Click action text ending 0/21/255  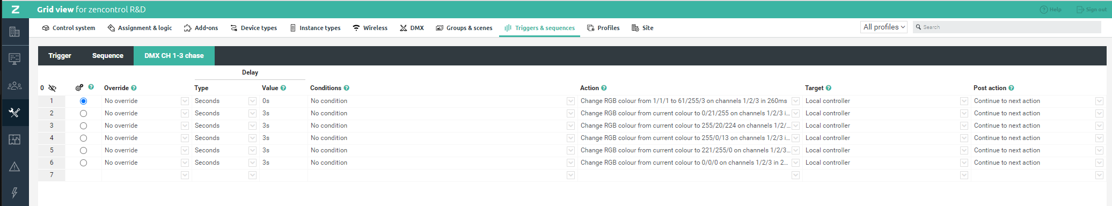[x=685, y=113]
